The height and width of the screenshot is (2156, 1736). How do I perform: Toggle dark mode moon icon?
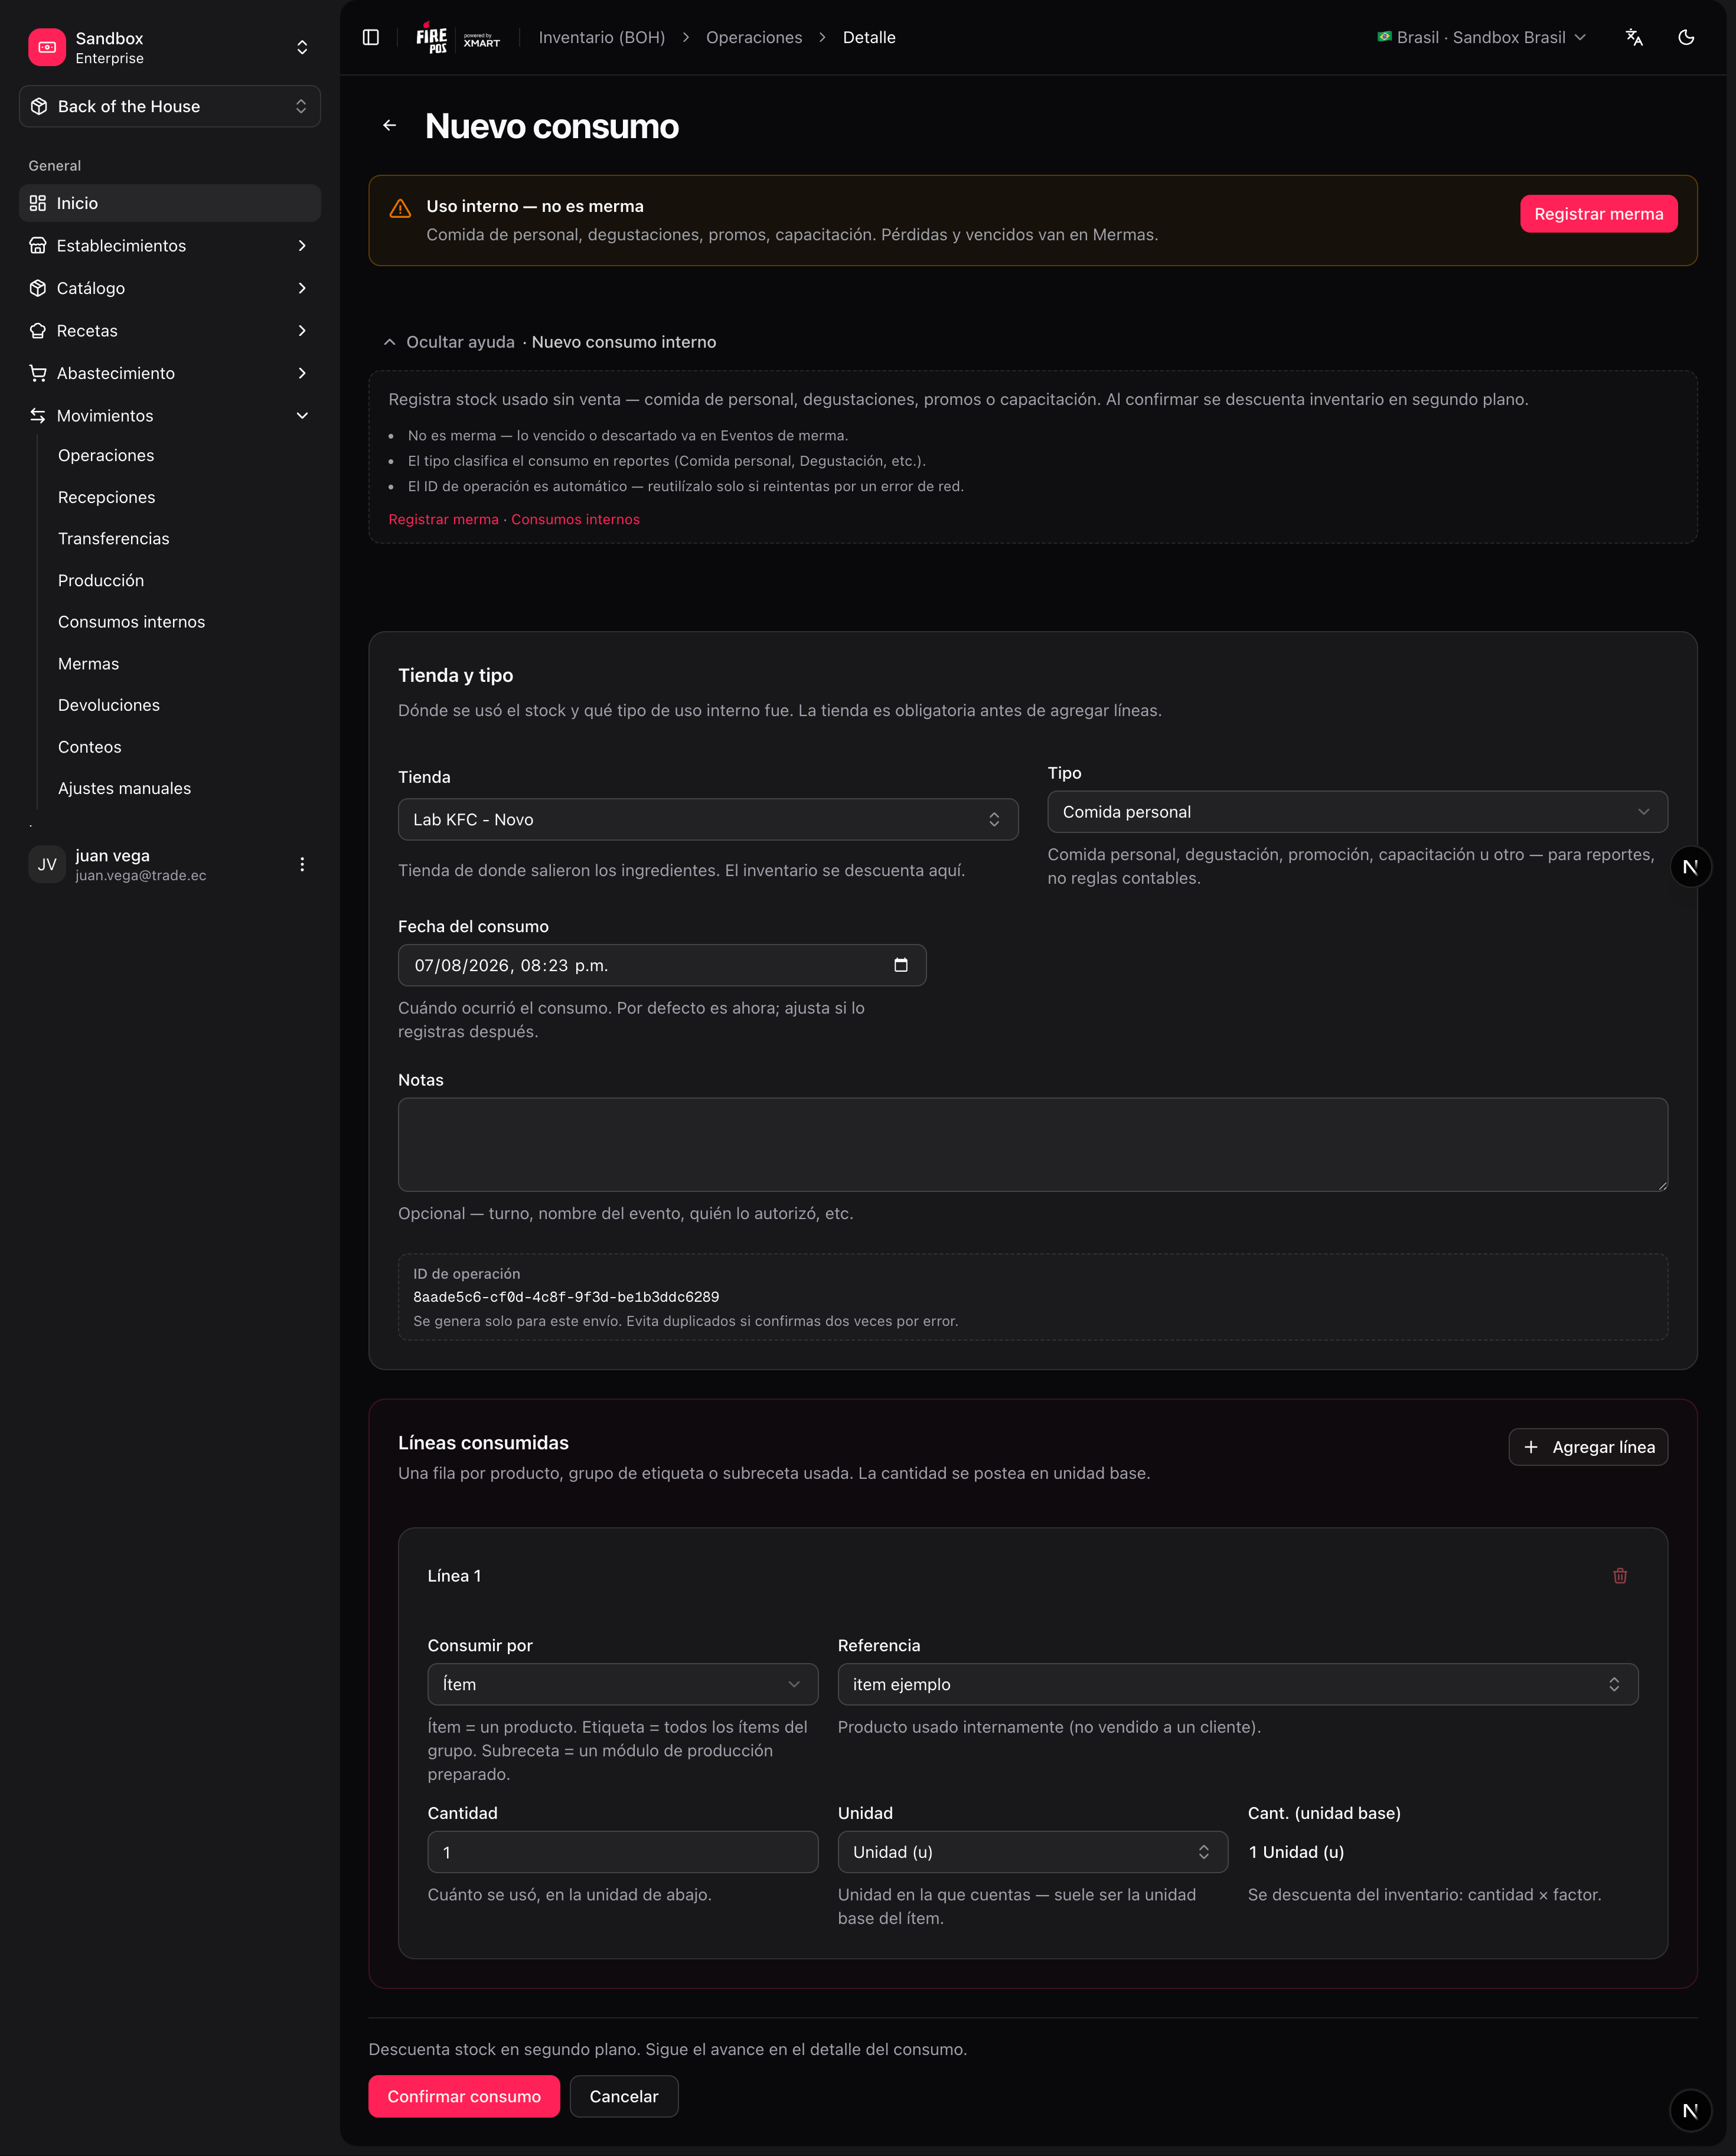pos(1686,37)
